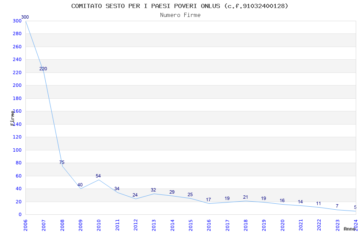360x233 pixels.
Task: Click the y-axis tick label '240'
Action: tap(17, 59)
